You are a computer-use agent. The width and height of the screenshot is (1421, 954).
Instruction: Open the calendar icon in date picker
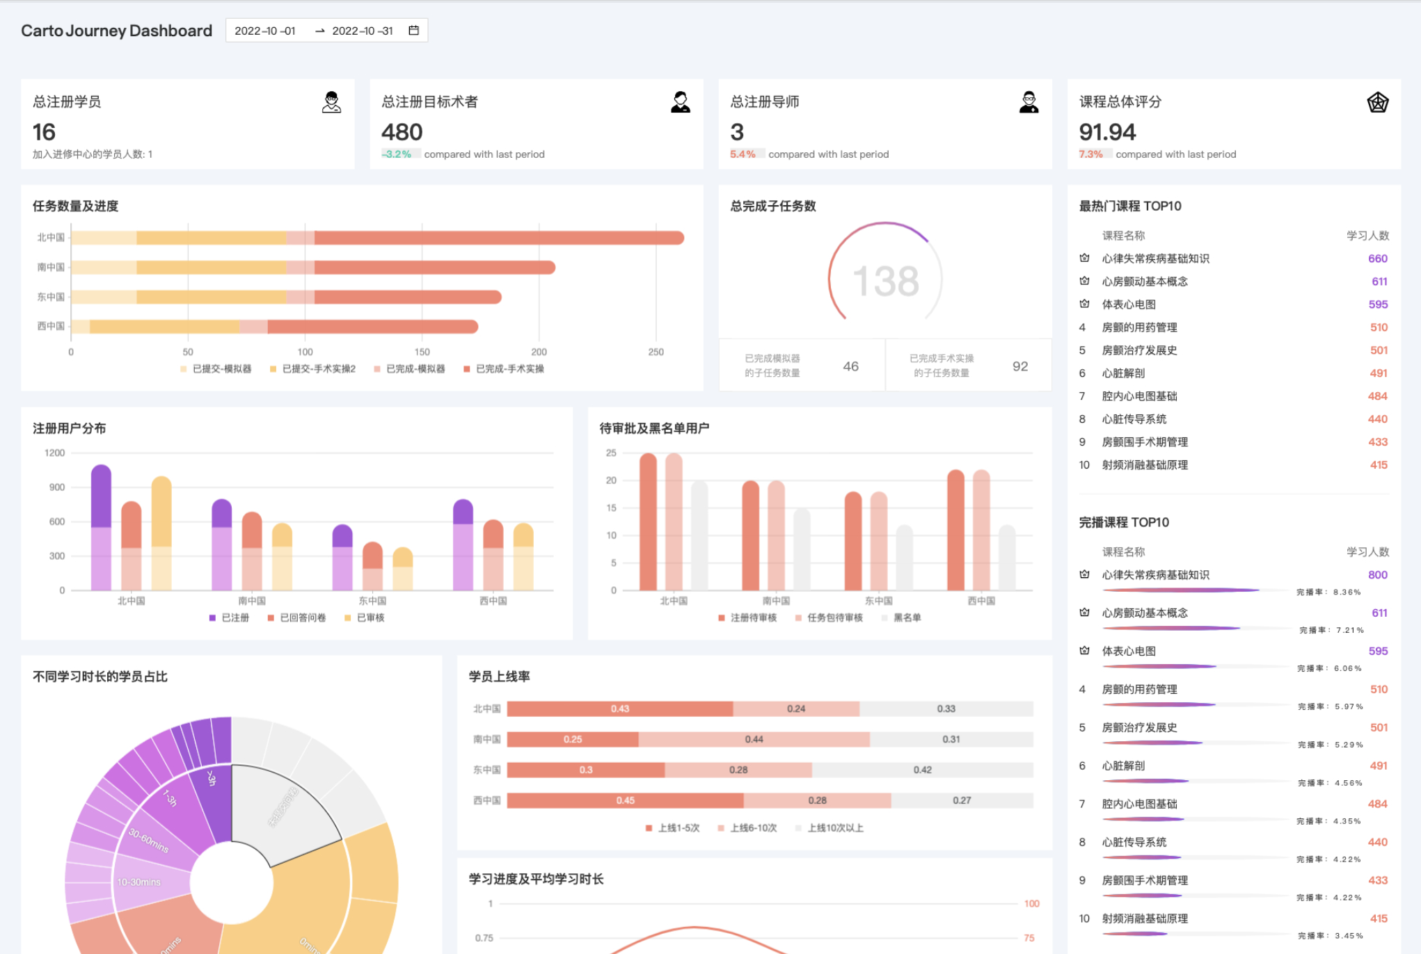pyautogui.click(x=413, y=31)
